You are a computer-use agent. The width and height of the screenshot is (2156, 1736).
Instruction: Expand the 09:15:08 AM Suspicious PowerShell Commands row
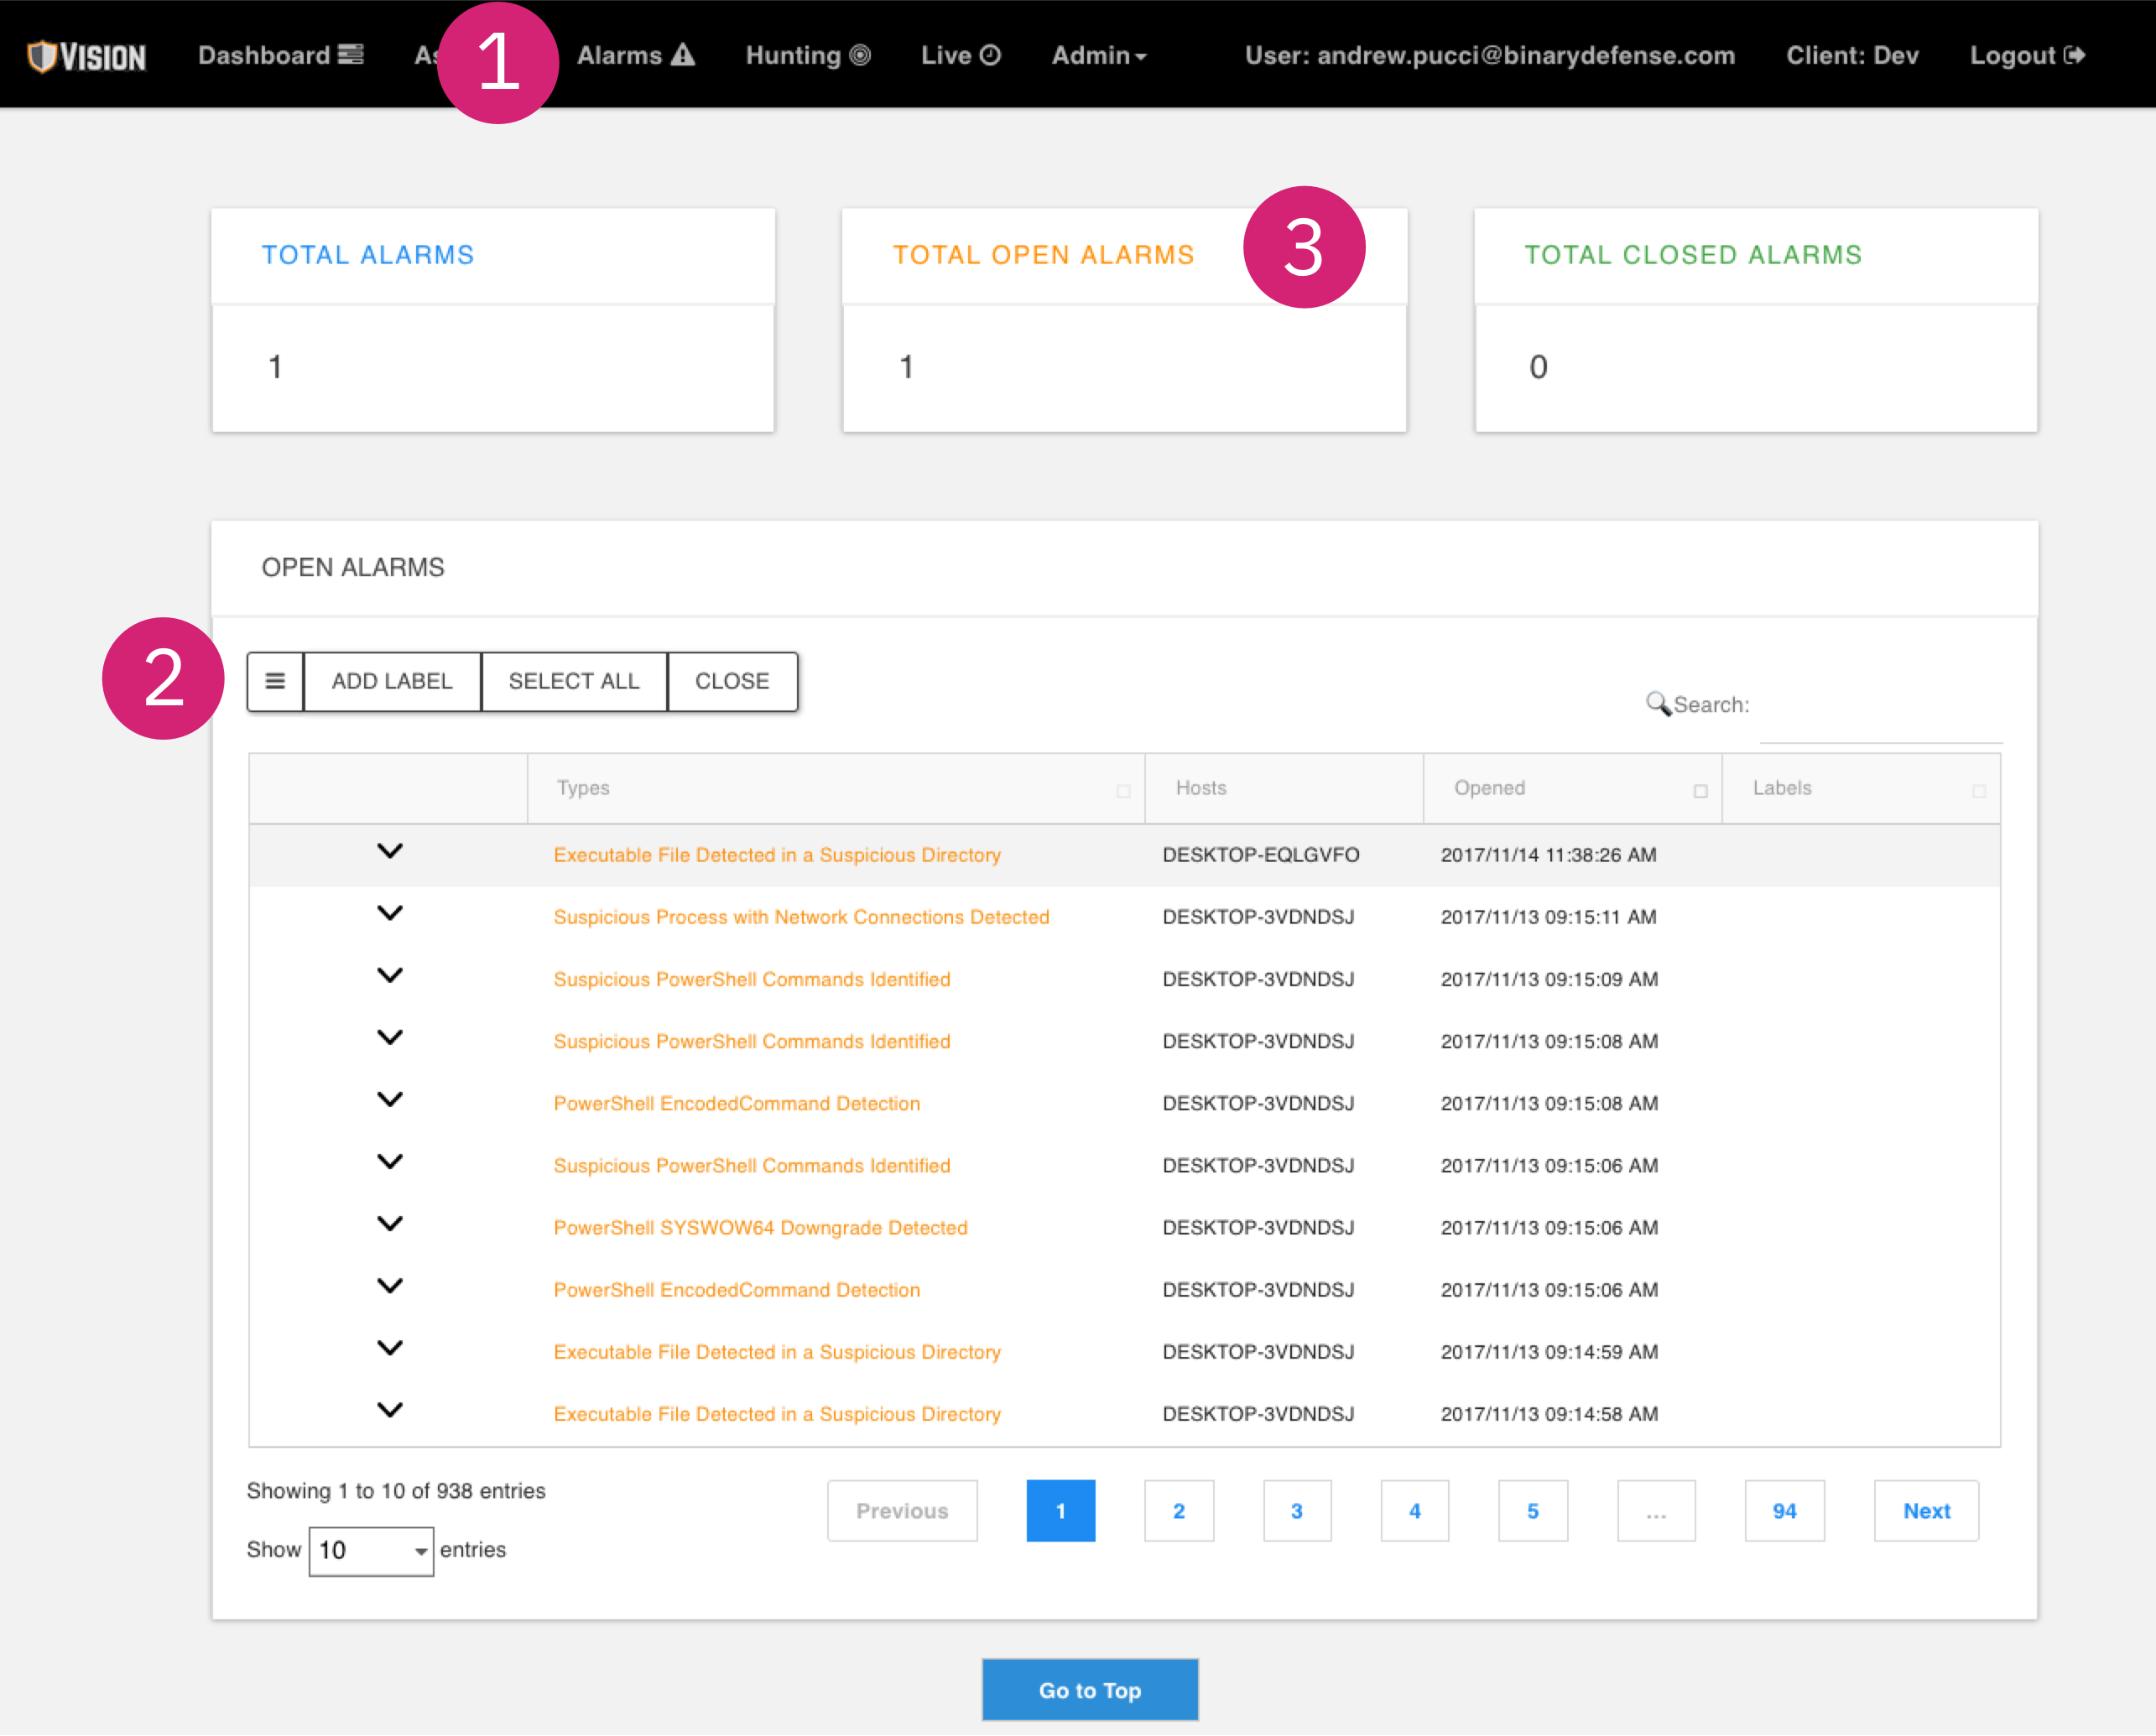click(x=390, y=1037)
